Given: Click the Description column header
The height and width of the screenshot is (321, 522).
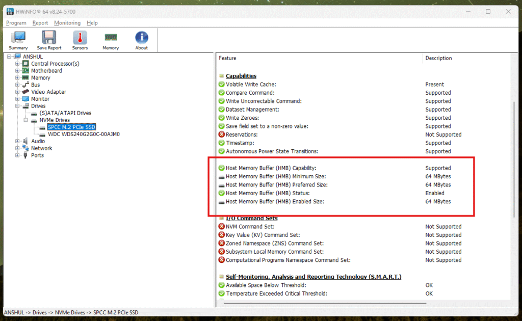Looking at the screenshot, I should [438, 58].
